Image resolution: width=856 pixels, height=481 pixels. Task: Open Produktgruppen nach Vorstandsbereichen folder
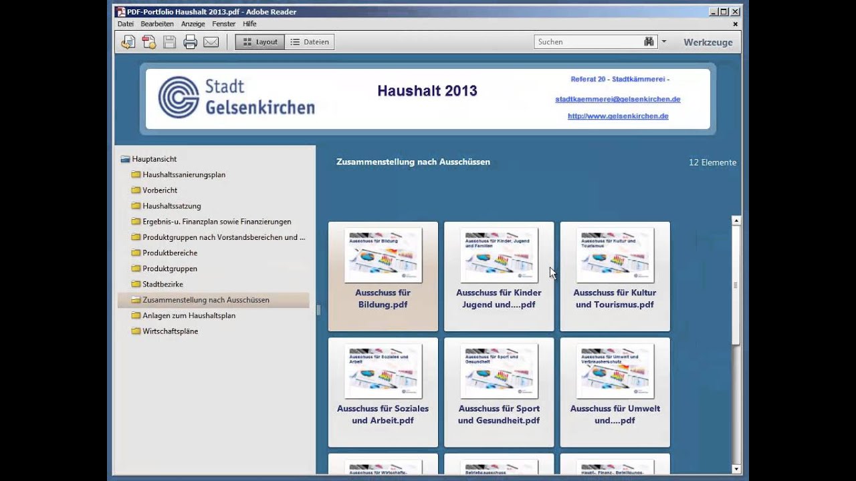[224, 237]
